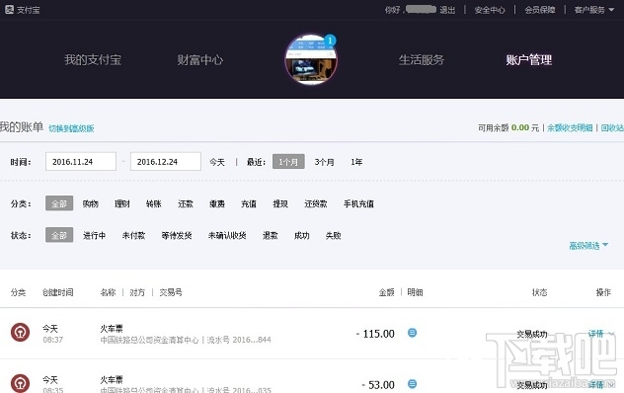Click 流水号 2016...844 text
The width and height of the screenshot is (624, 393).
239,340
